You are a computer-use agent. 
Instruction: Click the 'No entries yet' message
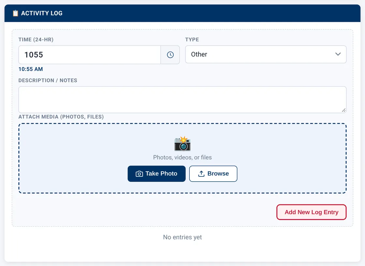(x=182, y=237)
